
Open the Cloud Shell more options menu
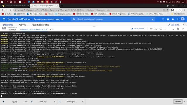[x=166, y=29]
